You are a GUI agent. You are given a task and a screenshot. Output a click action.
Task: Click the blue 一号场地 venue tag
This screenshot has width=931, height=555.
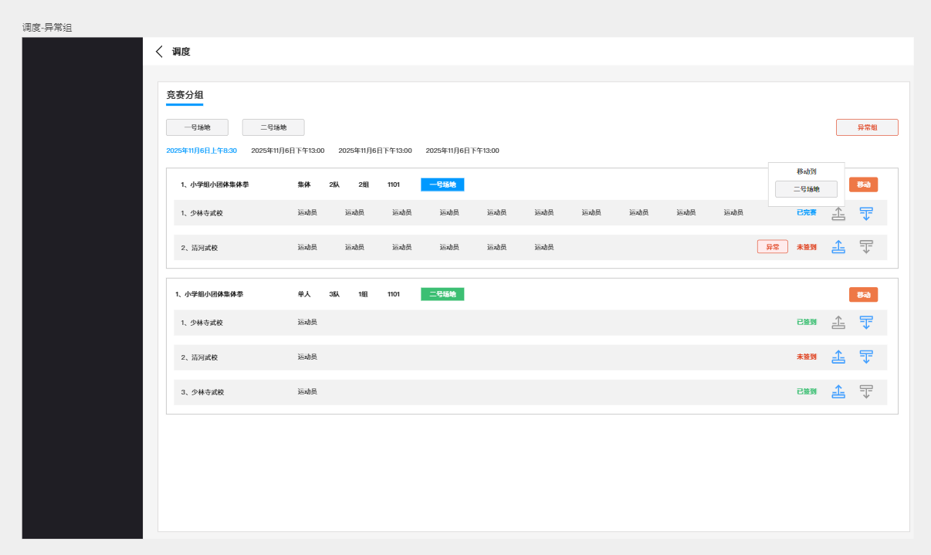(442, 185)
